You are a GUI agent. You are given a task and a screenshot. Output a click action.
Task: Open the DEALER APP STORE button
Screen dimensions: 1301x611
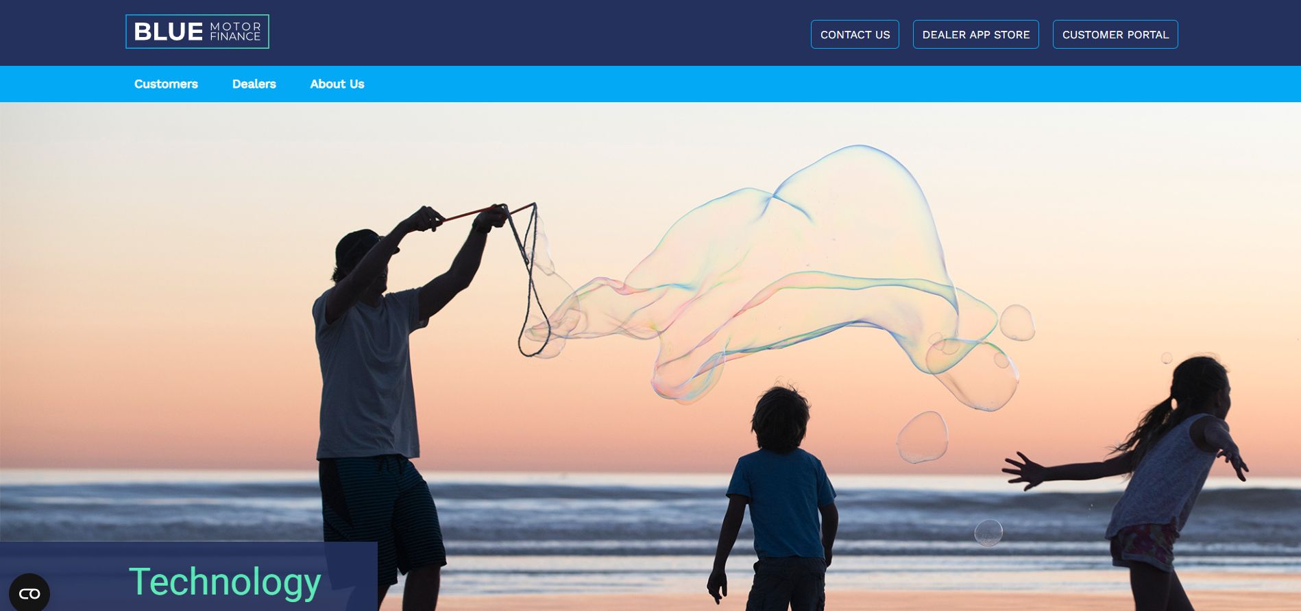tap(976, 34)
